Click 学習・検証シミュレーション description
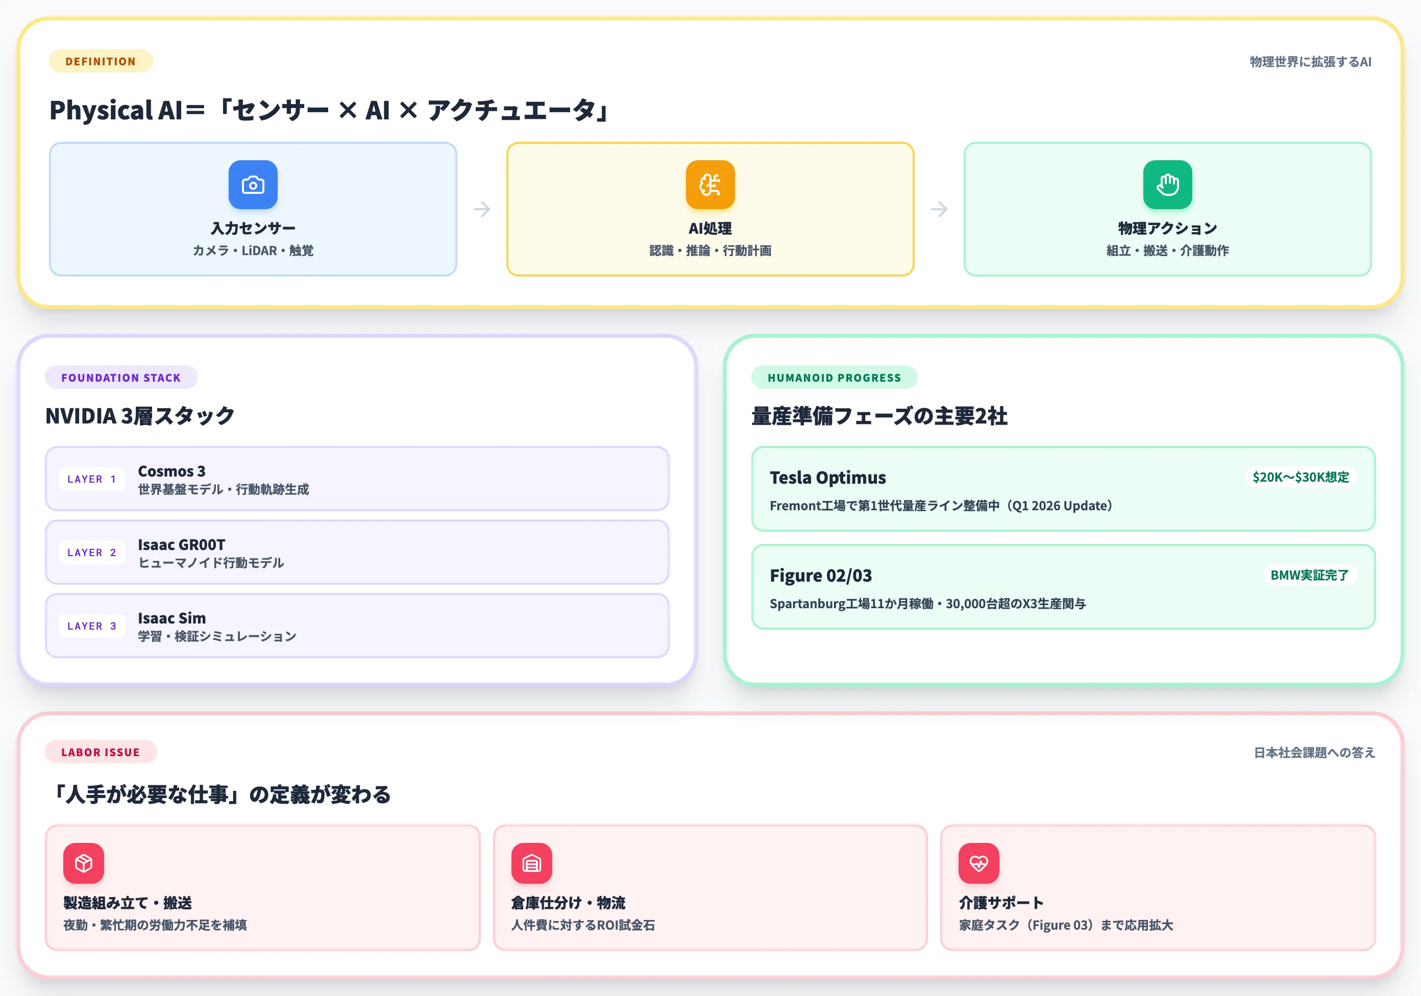This screenshot has height=996, width=1421. coord(216,637)
